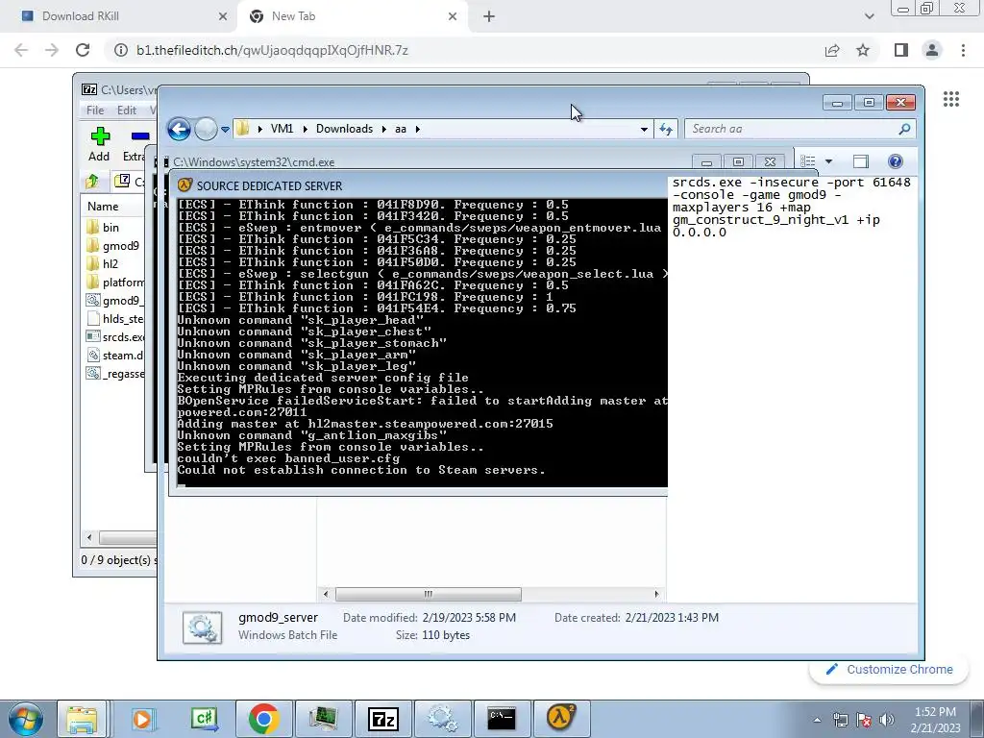
Task: Click Chrome's forward button
Action: click(52, 50)
